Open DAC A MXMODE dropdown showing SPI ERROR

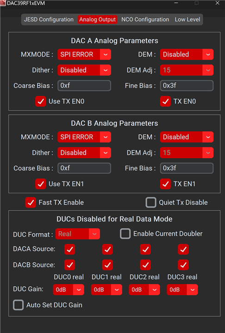point(84,55)
